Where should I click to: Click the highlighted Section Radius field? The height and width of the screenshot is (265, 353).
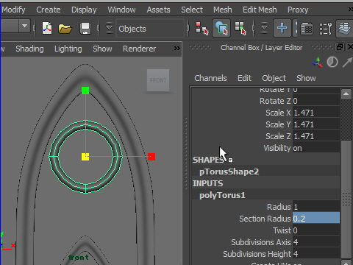pos(316,219)
